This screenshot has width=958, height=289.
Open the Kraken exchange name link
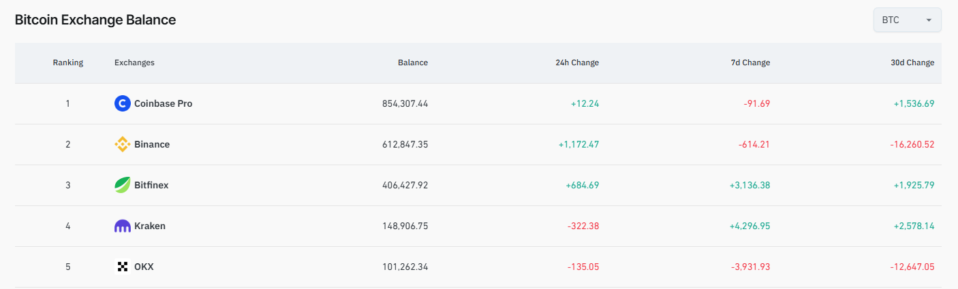coord(150,226)
